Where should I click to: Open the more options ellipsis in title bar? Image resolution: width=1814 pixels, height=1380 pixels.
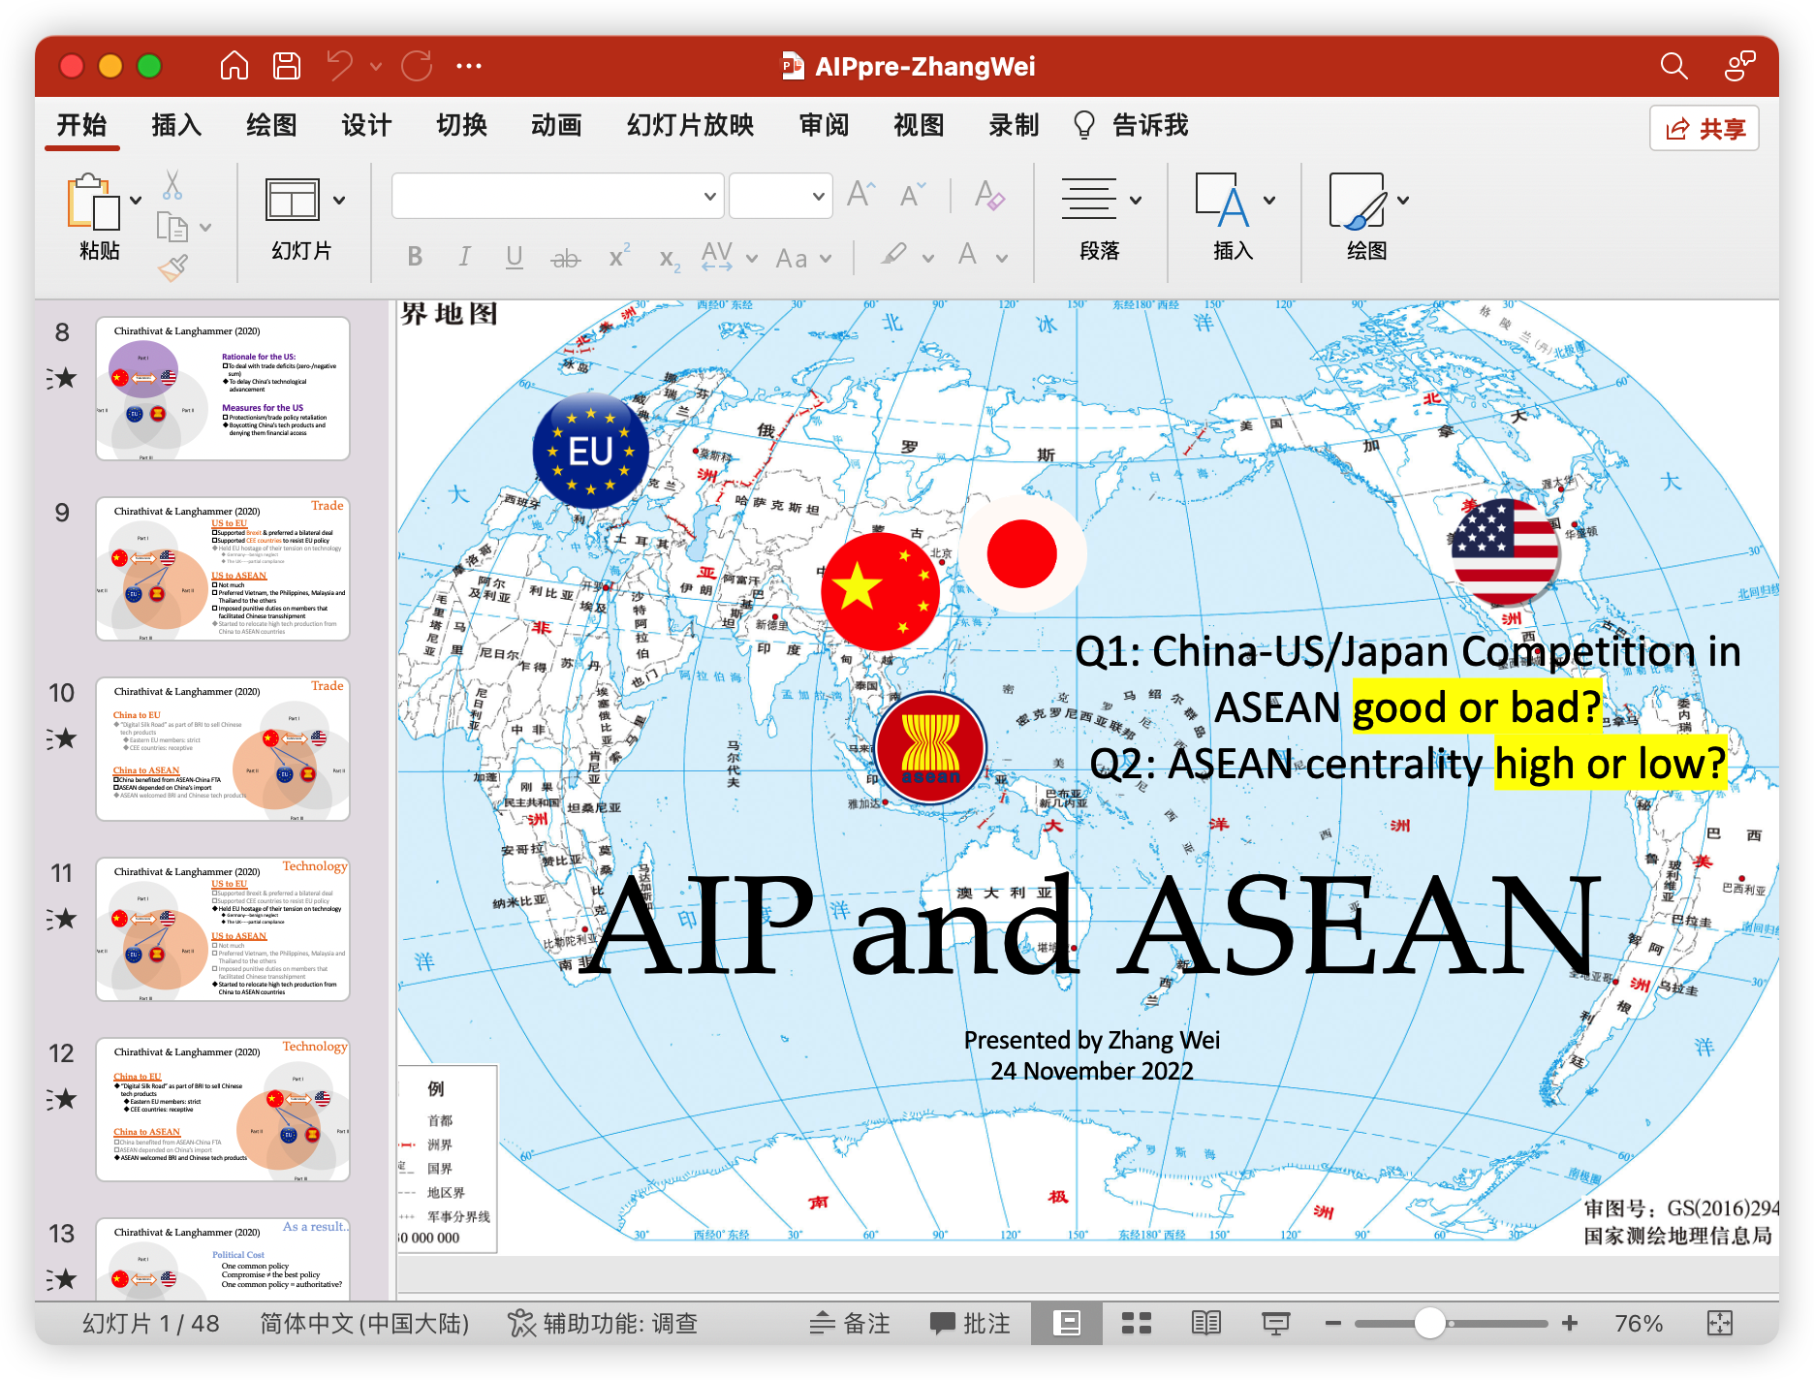point(469,66)
